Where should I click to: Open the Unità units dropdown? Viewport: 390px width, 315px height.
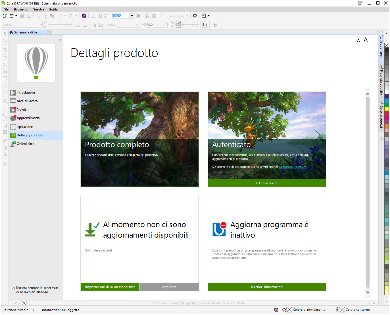pos(128,25)
